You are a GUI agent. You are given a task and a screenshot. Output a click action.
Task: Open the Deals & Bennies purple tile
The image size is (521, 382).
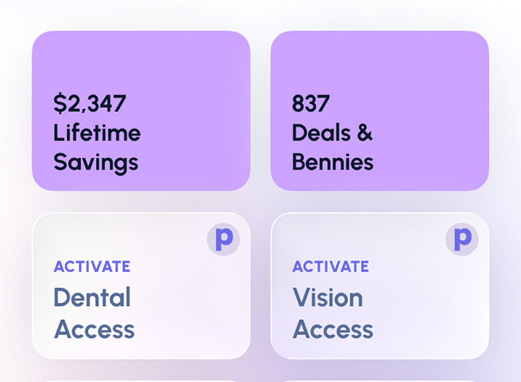(x=380, y=111)
